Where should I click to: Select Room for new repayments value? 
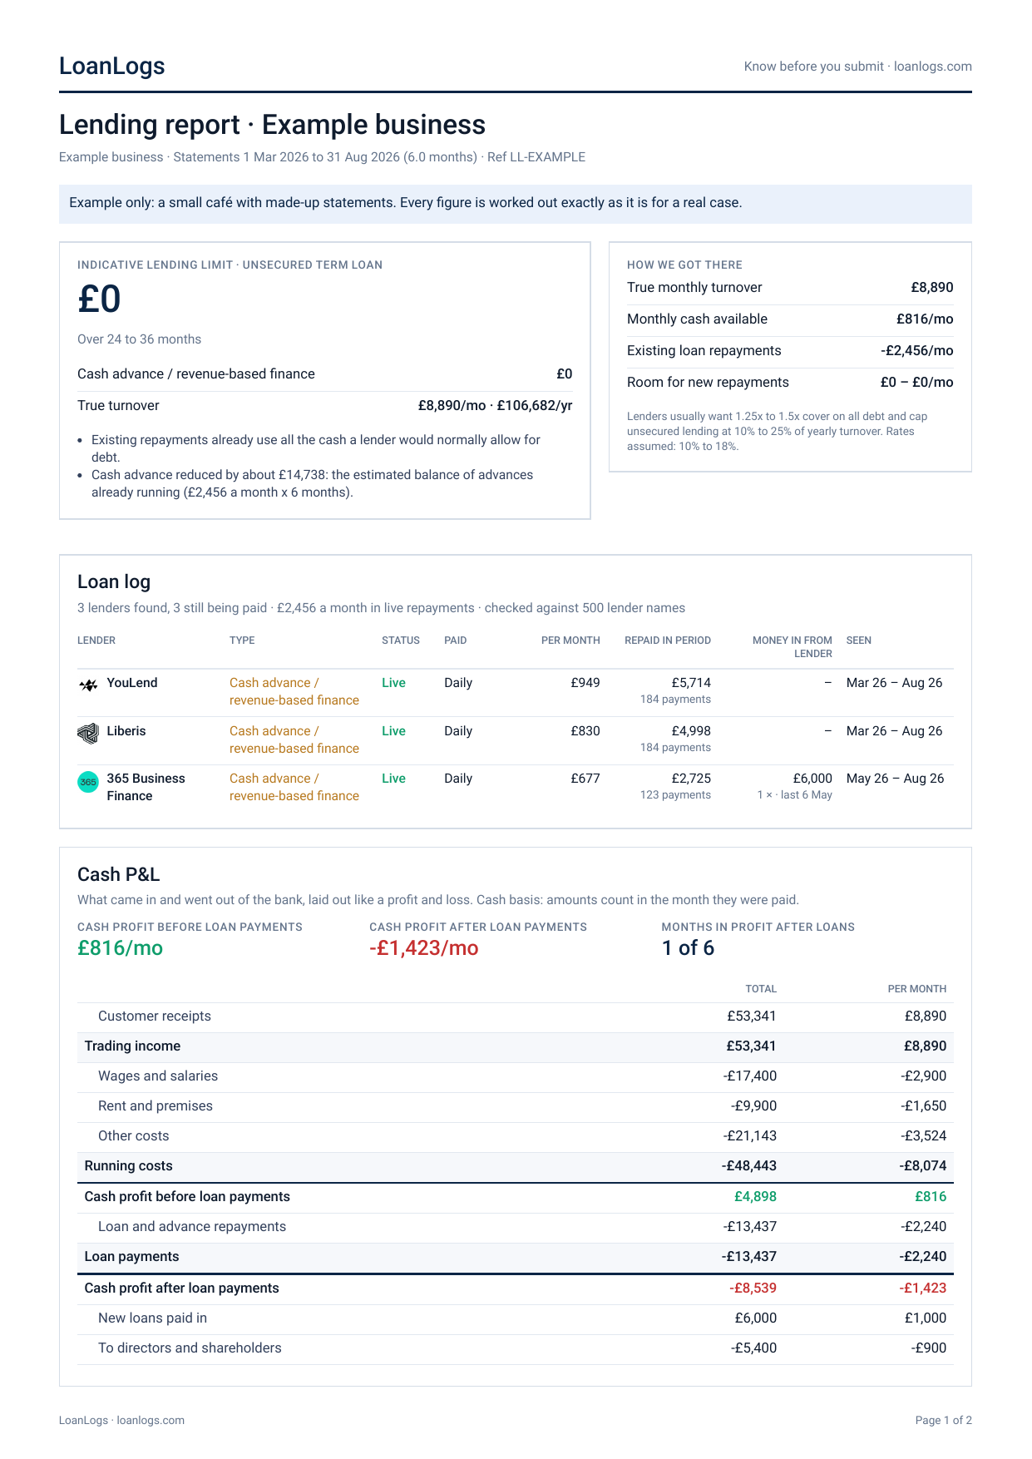click(916, 383)
